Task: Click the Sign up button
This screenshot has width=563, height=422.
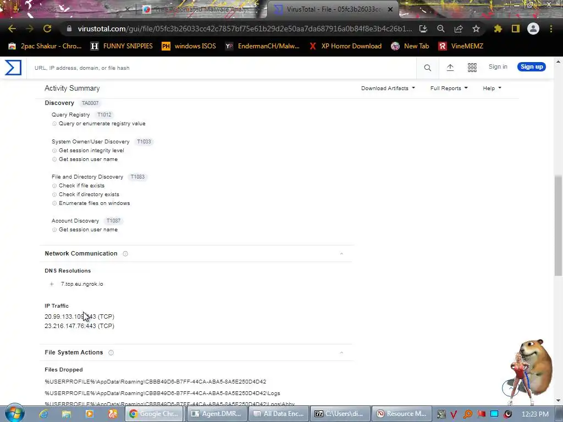Action: click(532, 66)
